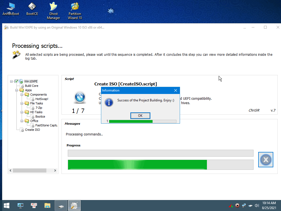Click the blue info icon in dialog
281x211 pixels.
pos(109,102)
